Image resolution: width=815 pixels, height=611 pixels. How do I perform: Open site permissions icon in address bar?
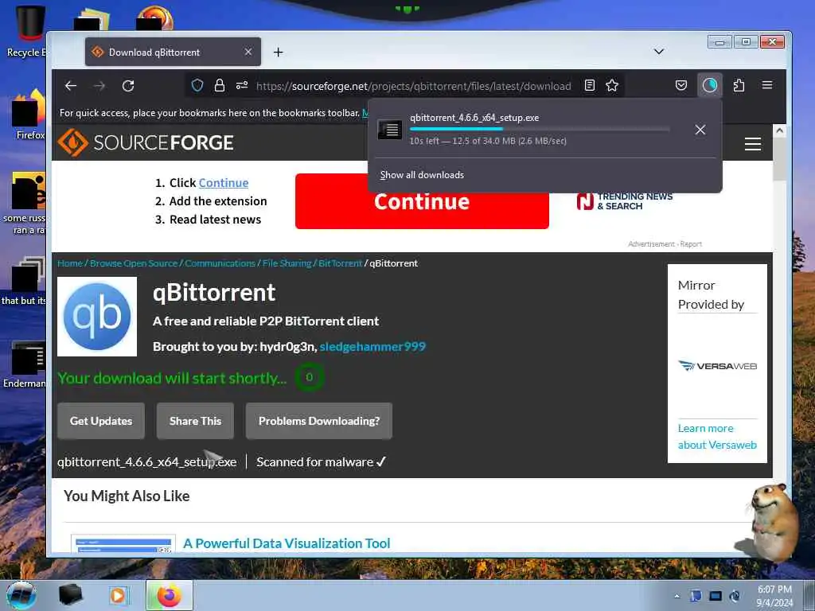(242, 85)
